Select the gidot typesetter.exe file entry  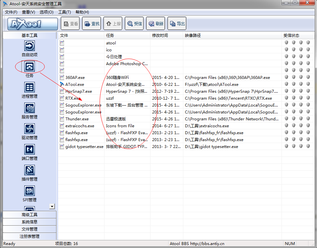[84, 147]
